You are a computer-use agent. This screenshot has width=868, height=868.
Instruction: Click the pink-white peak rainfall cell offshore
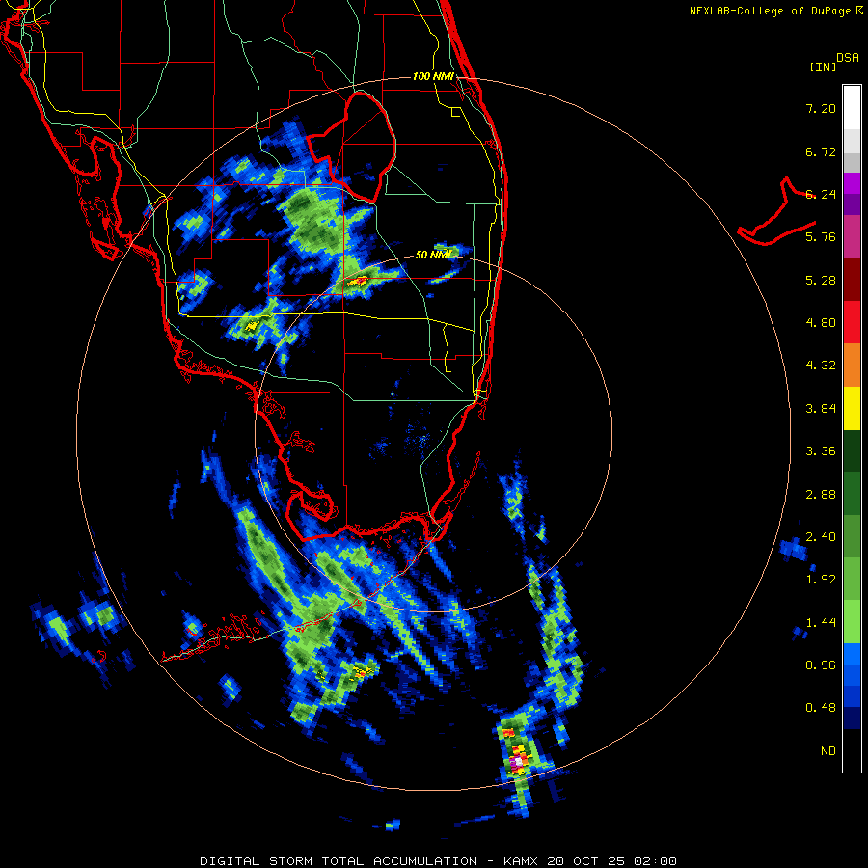pyautogui.click(x=518, y=762)
